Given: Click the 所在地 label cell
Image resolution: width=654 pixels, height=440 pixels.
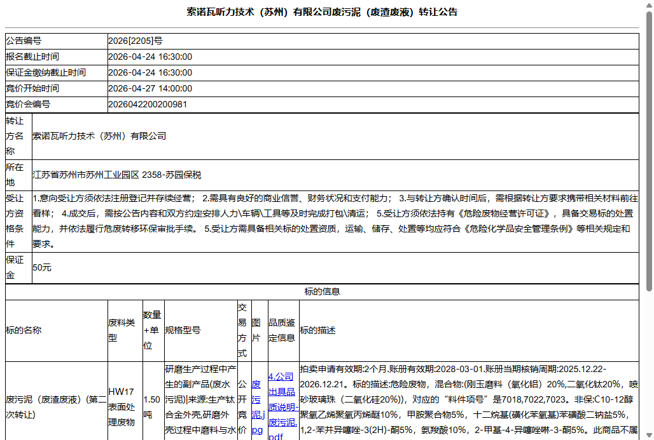Looking at the screenshot, I should pos(19,175).
